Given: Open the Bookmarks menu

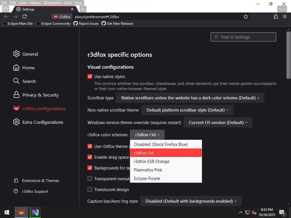Looking at the screenshot, I should coord(52,3).
